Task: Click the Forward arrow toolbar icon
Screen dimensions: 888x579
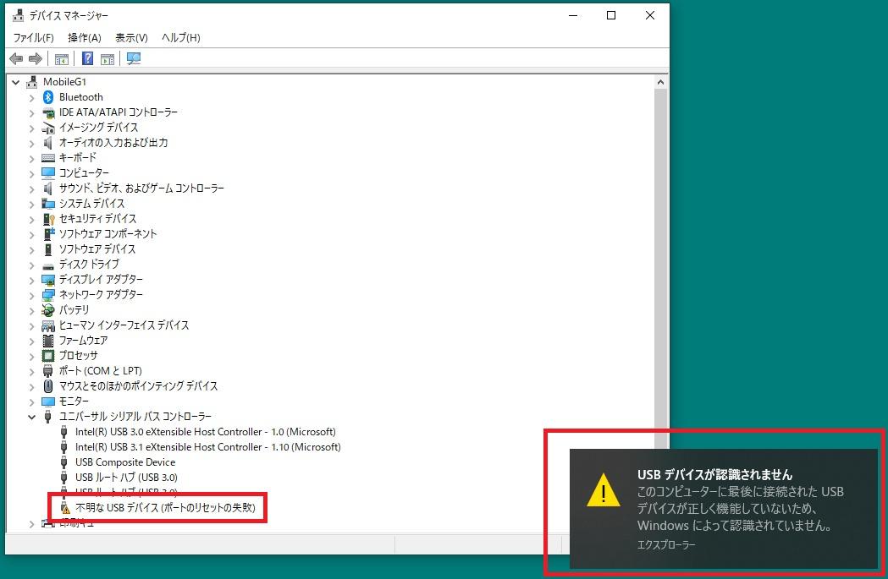Action: pyautogui.click(x=36, y=58)
